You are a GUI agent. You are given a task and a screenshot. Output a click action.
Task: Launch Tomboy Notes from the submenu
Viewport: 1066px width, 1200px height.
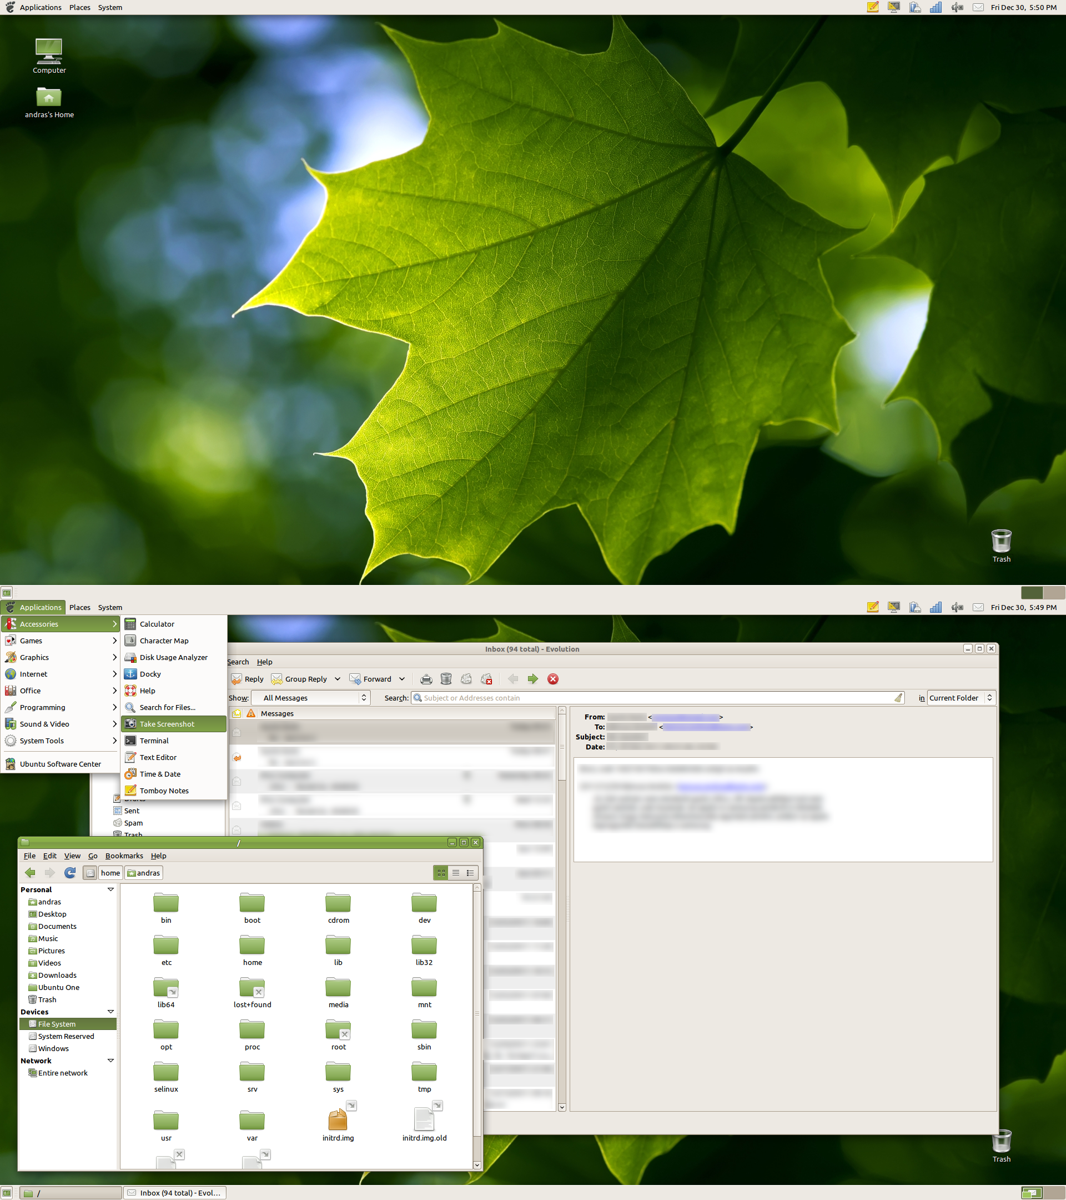[x=174, y=791]
